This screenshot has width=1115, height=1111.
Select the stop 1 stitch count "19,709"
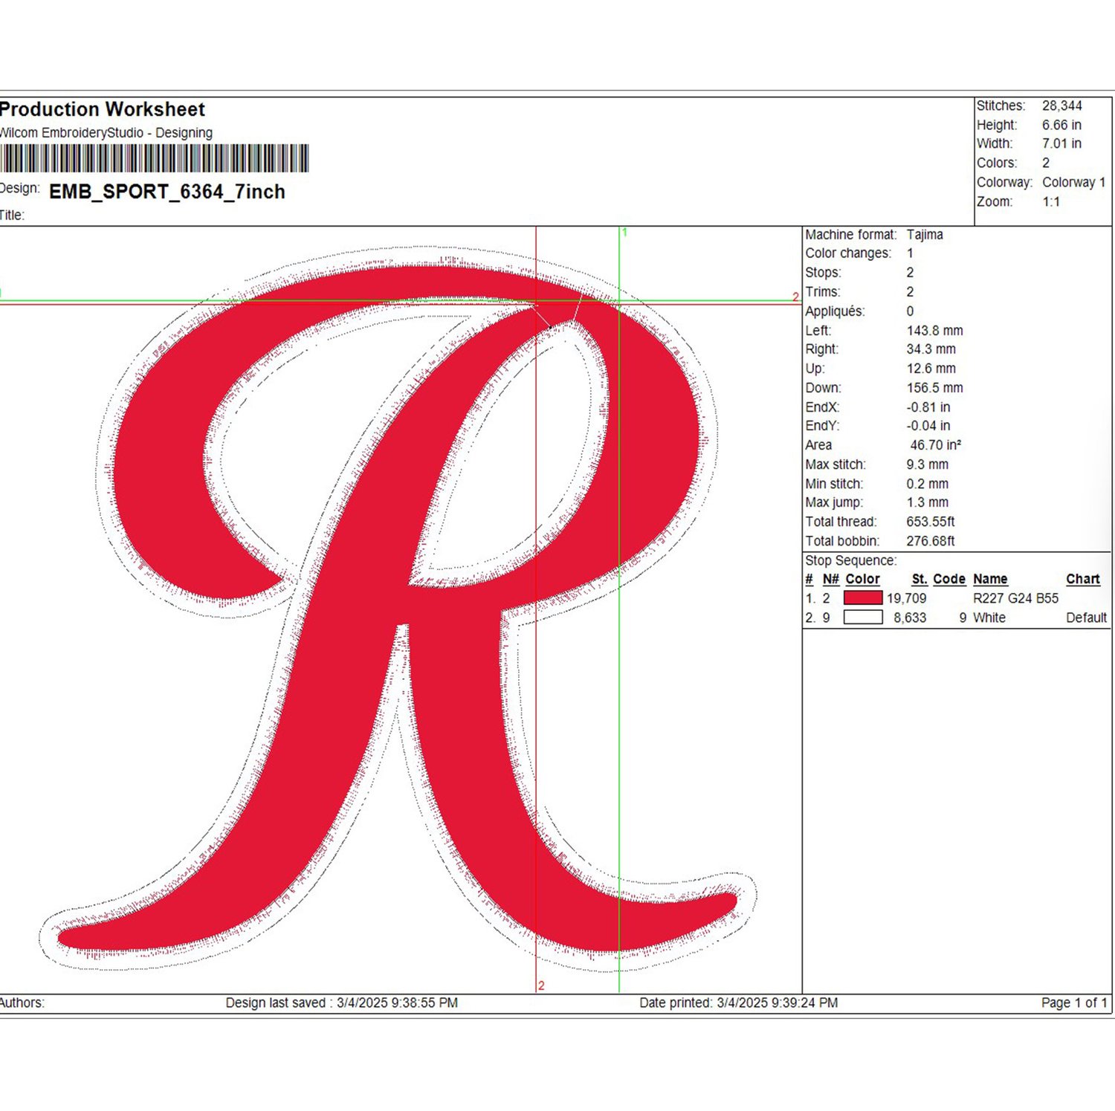click(x=907, y=597)
